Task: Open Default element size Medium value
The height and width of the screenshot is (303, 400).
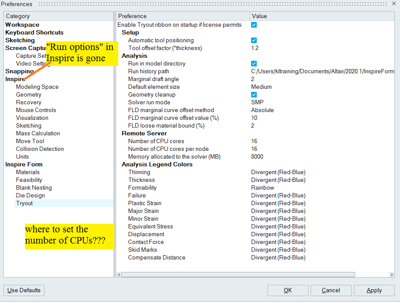Action: pos(261,87)
